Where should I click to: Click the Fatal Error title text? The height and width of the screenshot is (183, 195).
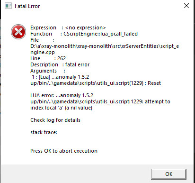click(27, 6)
